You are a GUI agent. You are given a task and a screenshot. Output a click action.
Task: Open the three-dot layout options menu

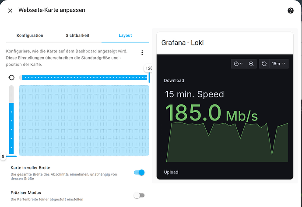pyautogui.click(x=142, y=53)
